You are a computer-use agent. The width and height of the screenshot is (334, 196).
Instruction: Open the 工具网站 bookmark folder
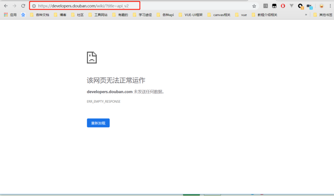tap(98, 15)
